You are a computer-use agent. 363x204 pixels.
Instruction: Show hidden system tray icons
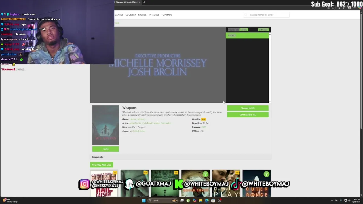pos(332,201)
